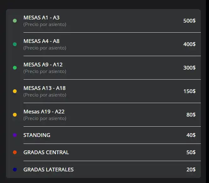This screenshot has width=209, height=183.
Task: Pick the GRADAS LATERALES label
Action: pyautogui.click(x=48, y=170)
